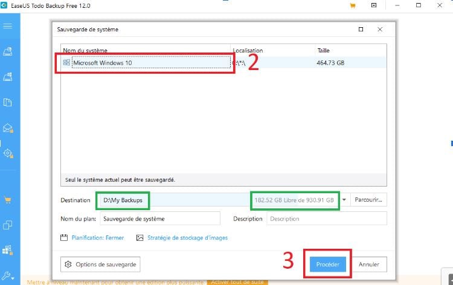
Task: Open Options de sauvegarde
Action: pos(100,264)
